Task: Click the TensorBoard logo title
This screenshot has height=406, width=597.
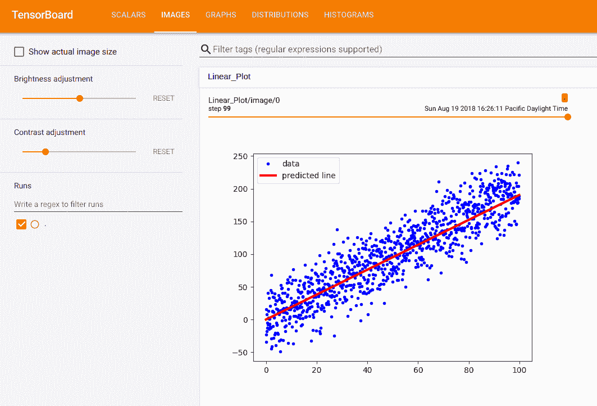Action: pos(43,15)
